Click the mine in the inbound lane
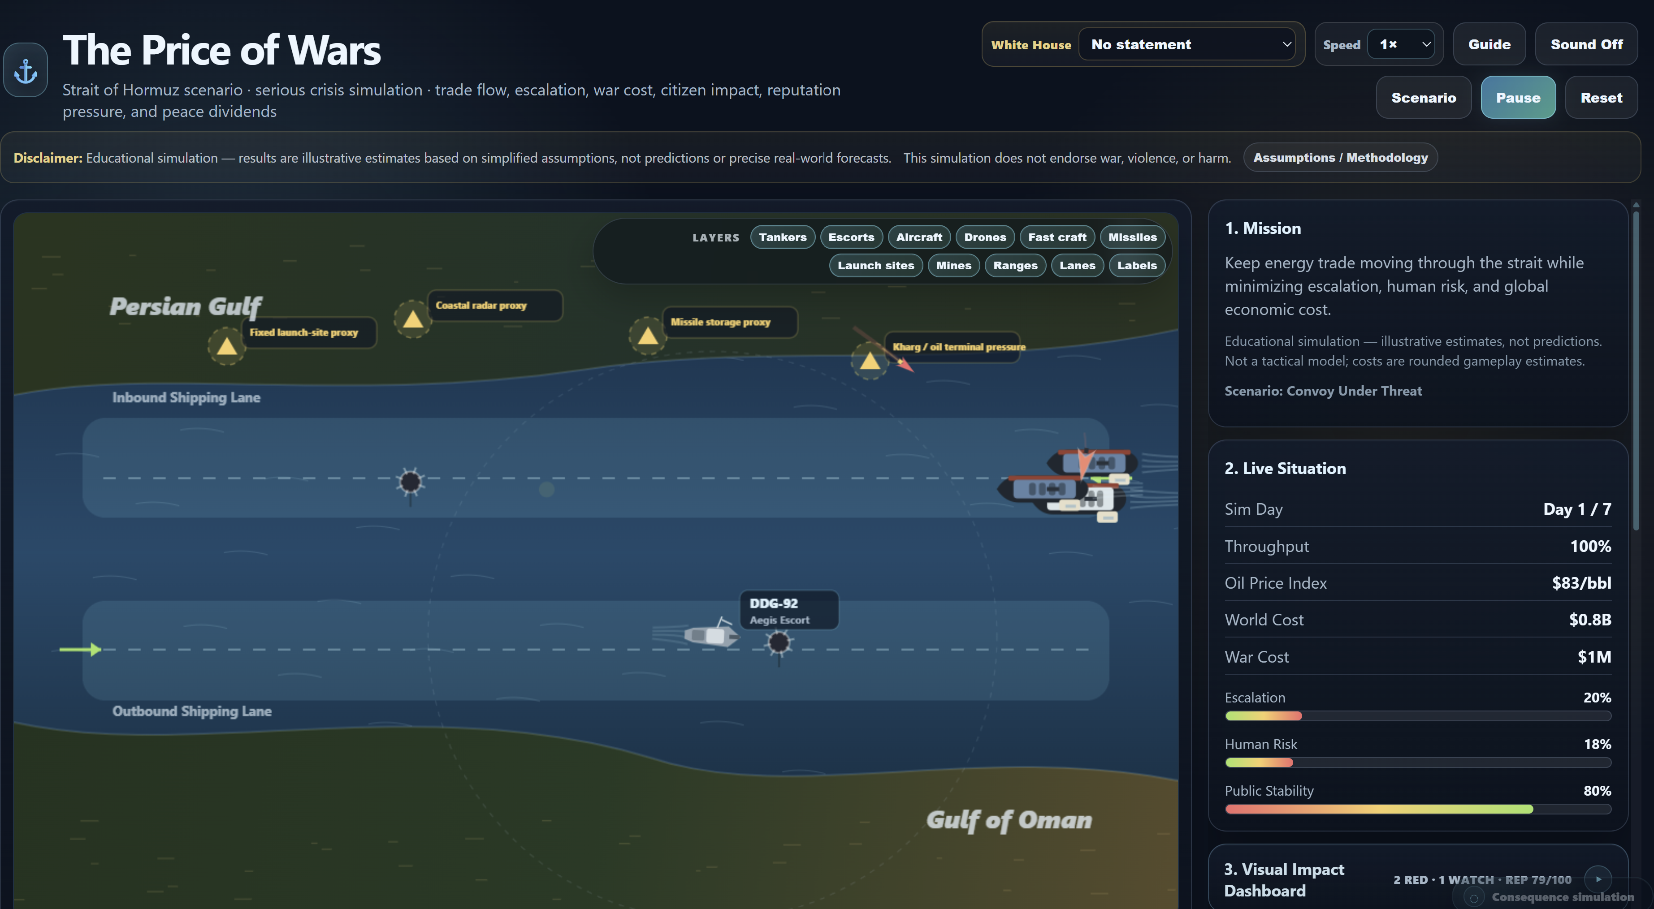This screenshot has height=909, width=1654. (x=411, y=482)
